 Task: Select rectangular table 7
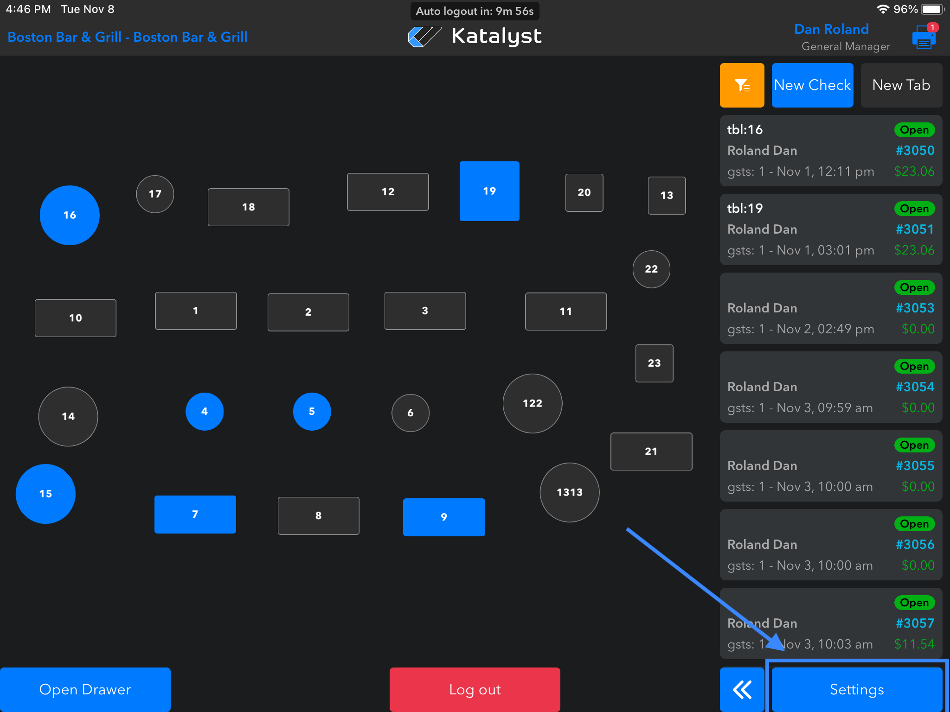[195, 514]
